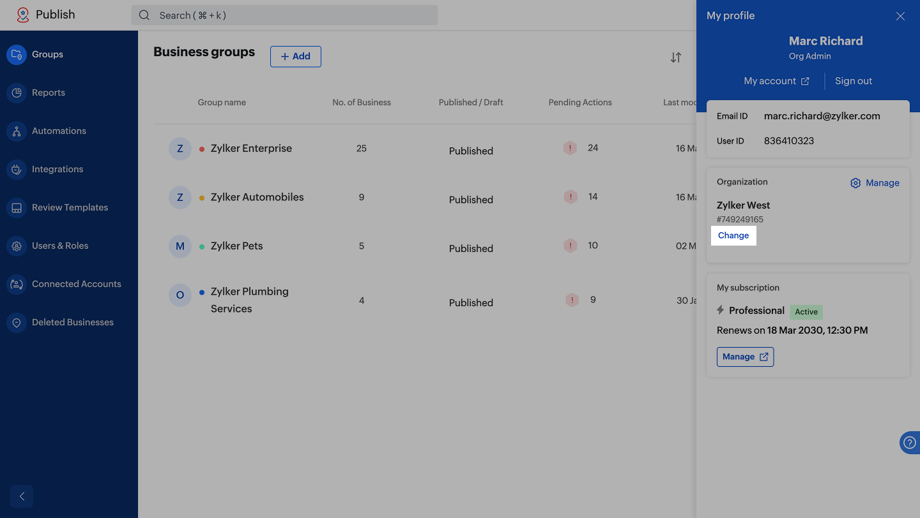The width and height of the screenshot is (920, 518).
Task: Click the Groups sidebar icon
Action: tap(17, 54)
